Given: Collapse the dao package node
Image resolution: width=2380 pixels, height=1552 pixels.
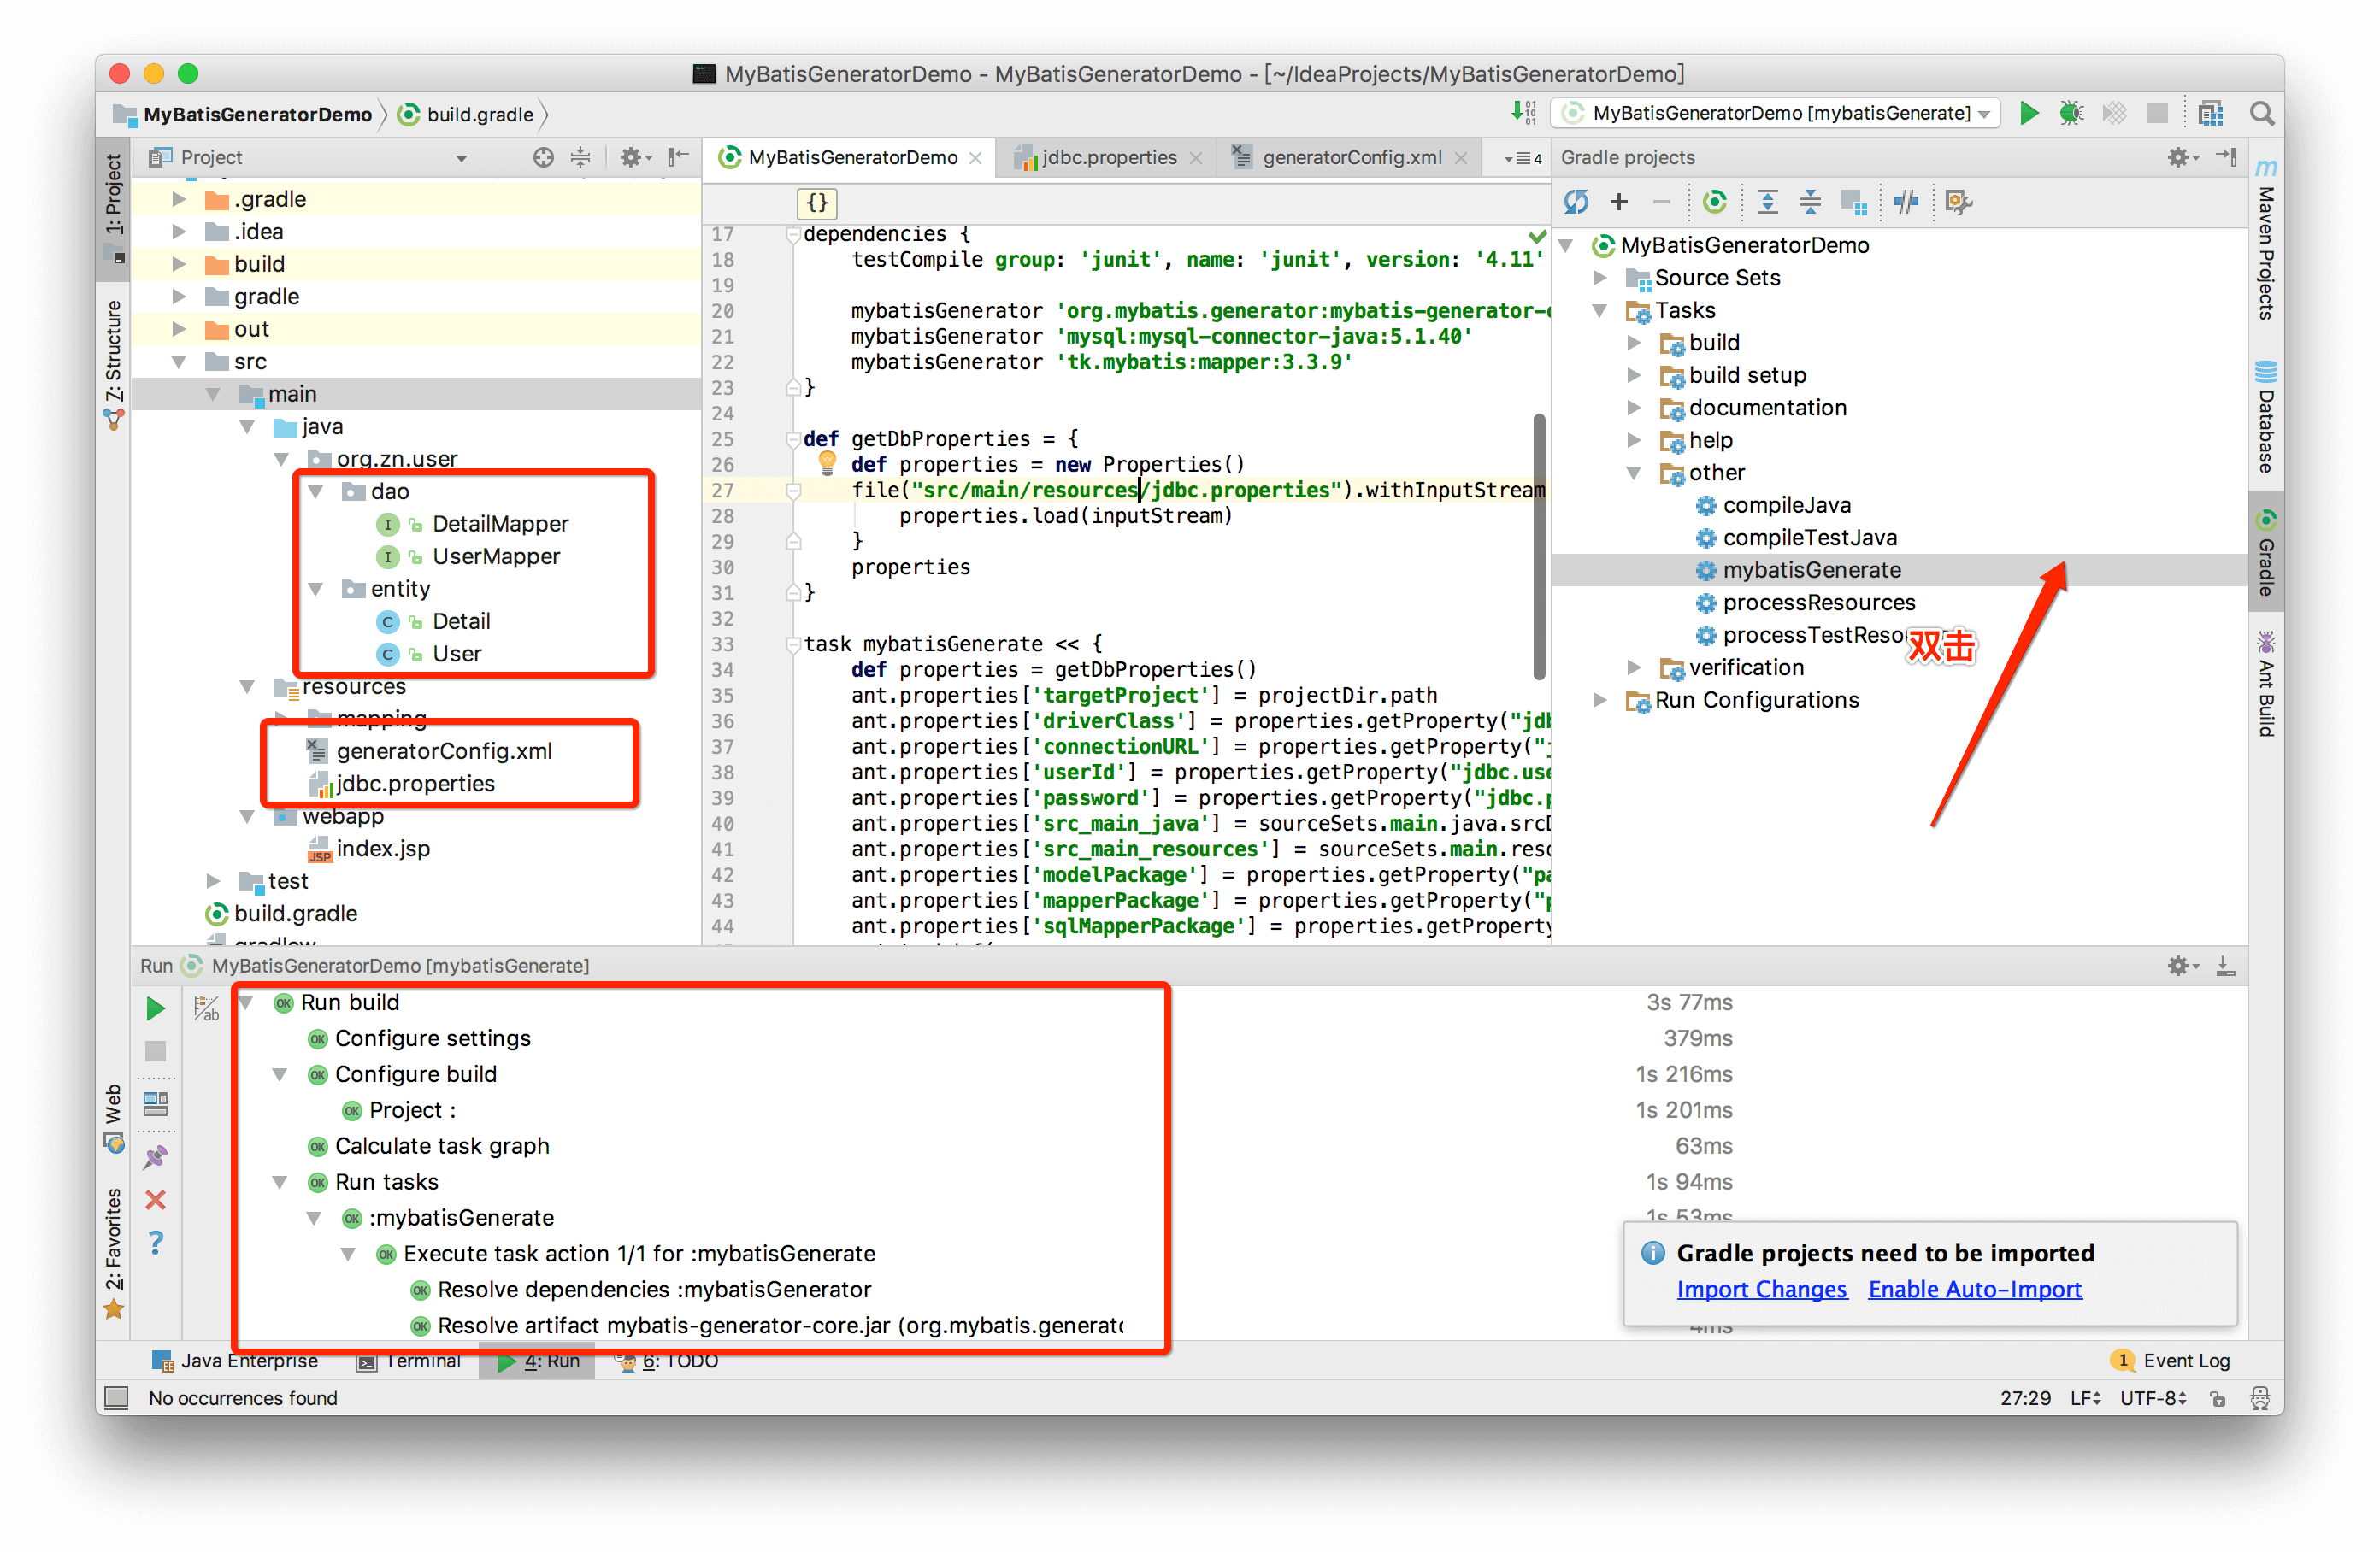Looking at the screenshot, I should pyautogui.click(x=316, y=492).
